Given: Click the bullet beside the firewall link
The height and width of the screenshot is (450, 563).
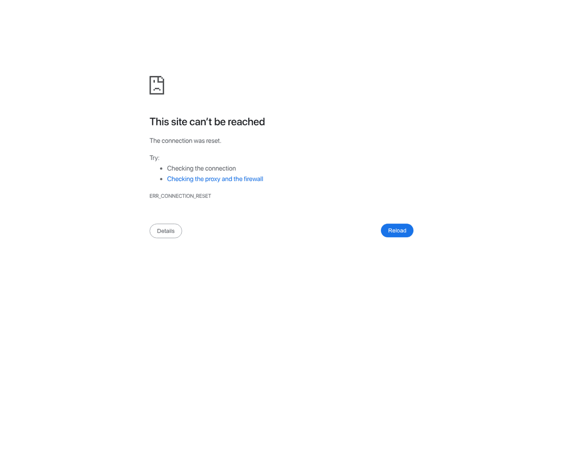Looking at the screenshot, I should pos(161,179).
